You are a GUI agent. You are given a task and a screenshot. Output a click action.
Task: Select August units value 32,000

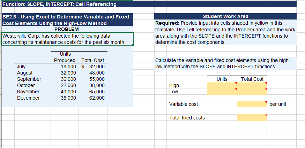click(x=68, y=73)
